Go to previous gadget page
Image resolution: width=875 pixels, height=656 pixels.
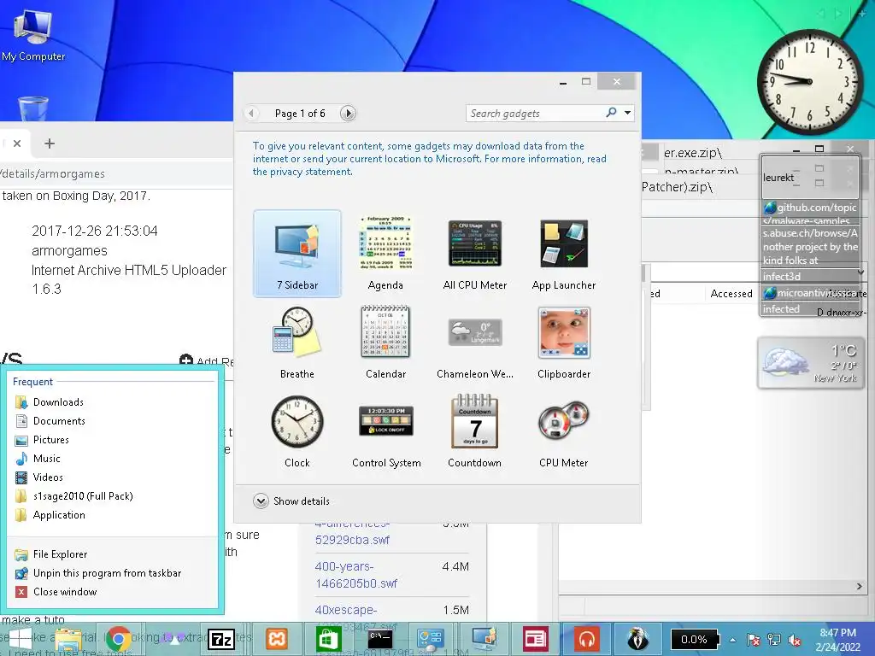(252, 114)
